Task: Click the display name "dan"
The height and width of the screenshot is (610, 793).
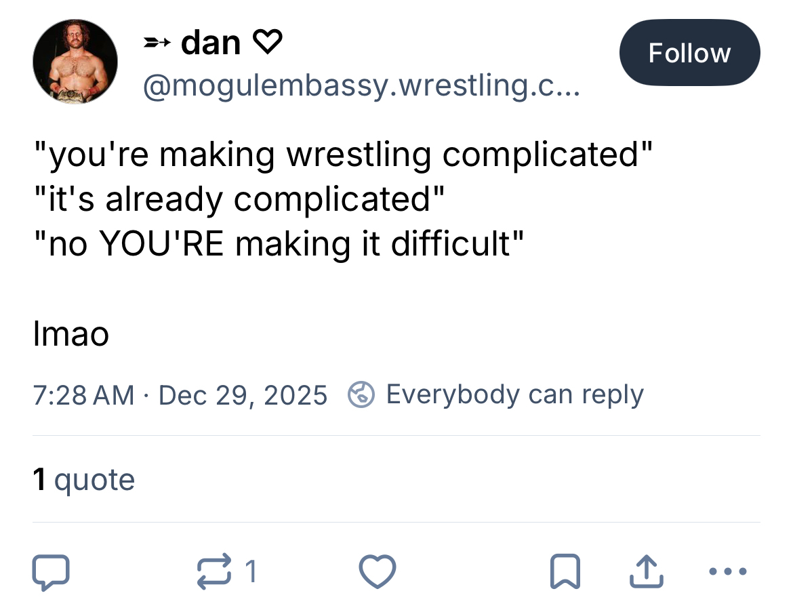Action: 211,43
